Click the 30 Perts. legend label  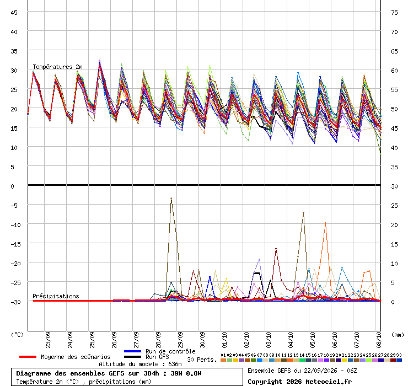point(202,360)
